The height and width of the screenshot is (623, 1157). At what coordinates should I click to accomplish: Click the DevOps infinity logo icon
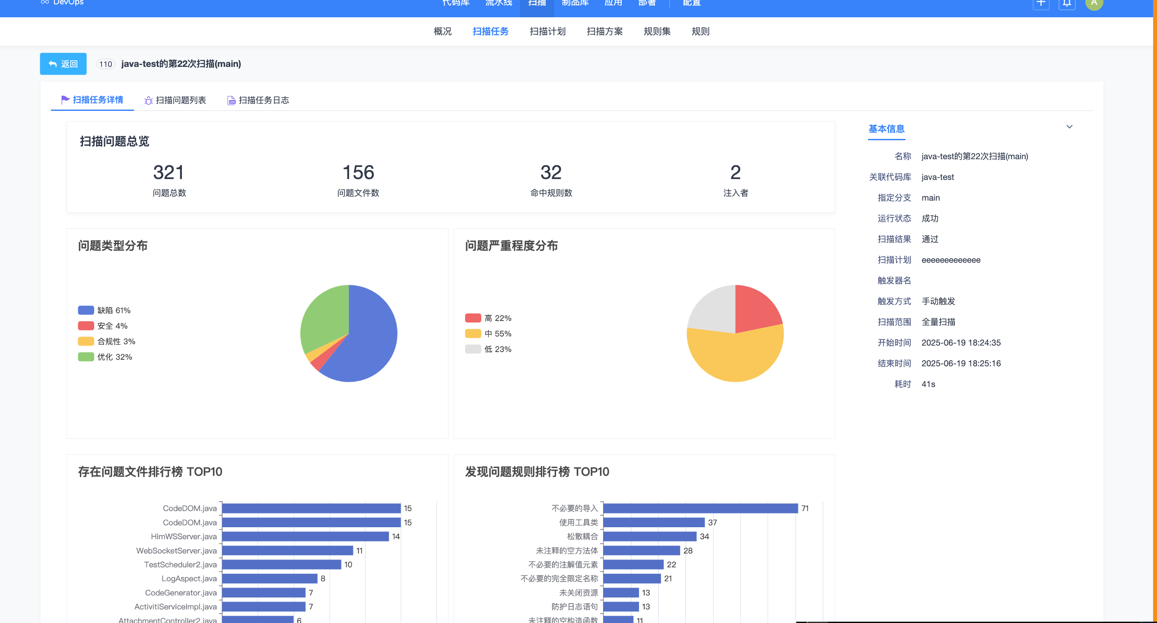pyautogui.click(x=44, y=2)
